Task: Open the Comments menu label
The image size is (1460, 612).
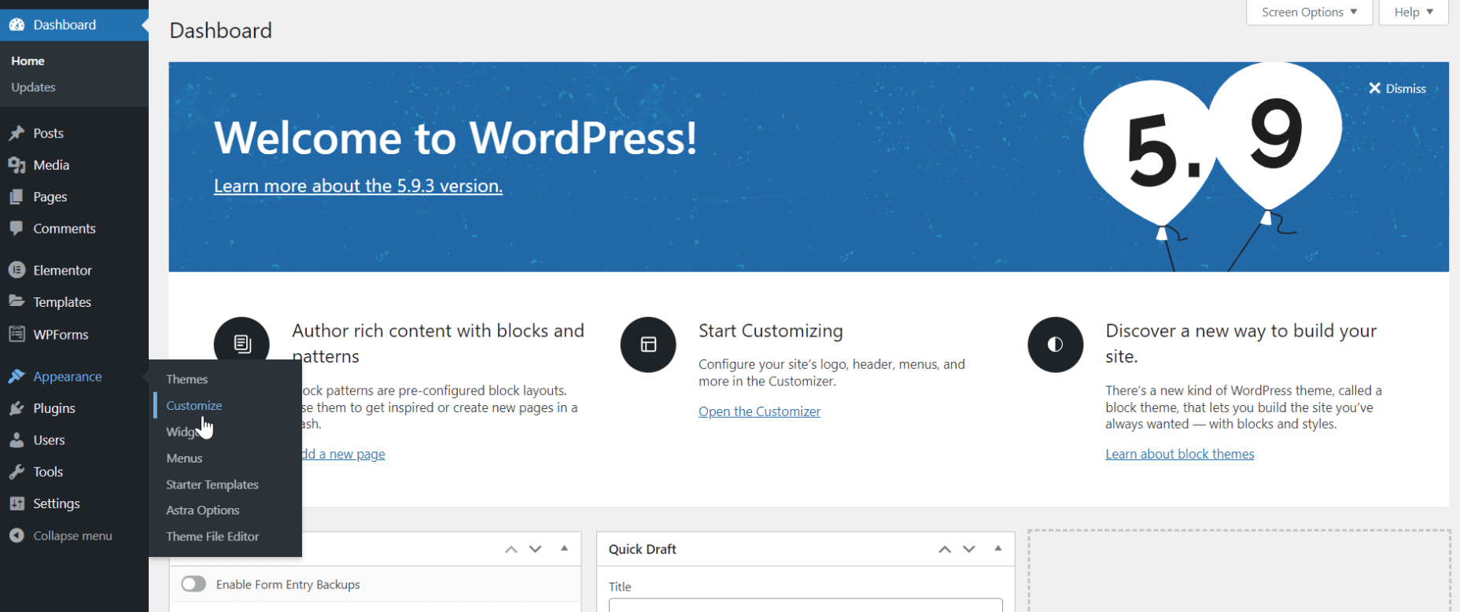Action: (x=65, y=229)
